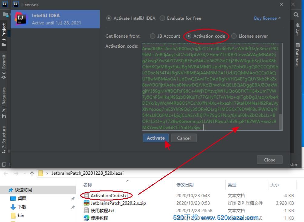Select the ActivationCode.txt file
The width and height of the screenshot is (304, 222).
pos(109,196)
